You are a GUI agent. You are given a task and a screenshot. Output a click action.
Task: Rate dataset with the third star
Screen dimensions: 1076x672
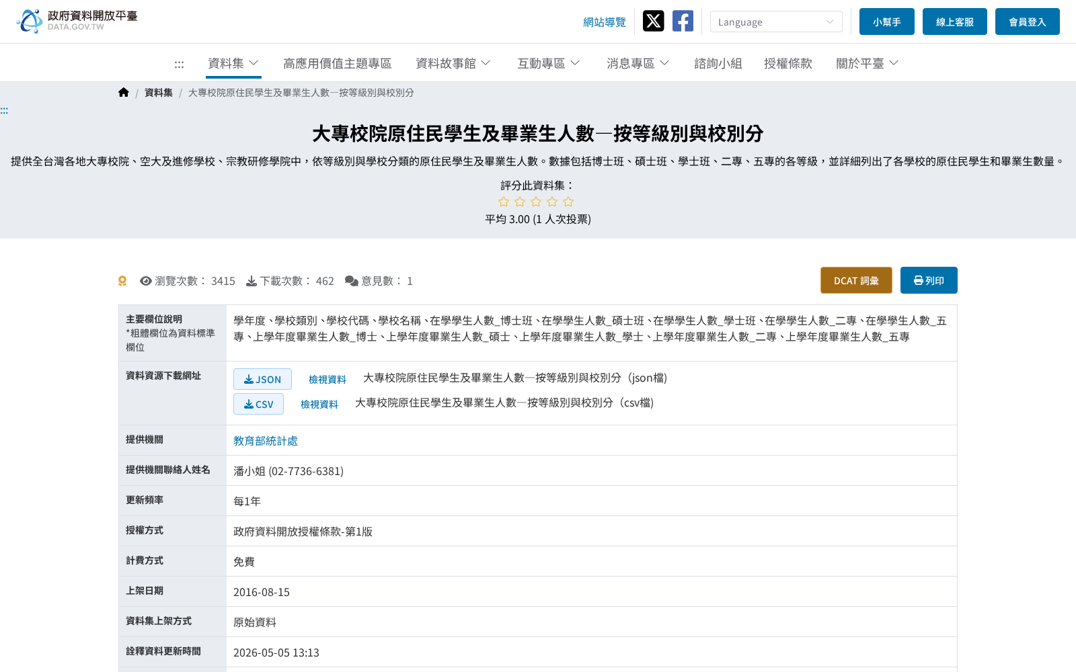536,202
